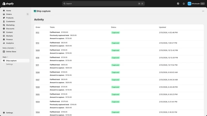Screen dimensions: 207x116
Task: Click the Wholesale store avatar icon
Action: coord(189,4)
